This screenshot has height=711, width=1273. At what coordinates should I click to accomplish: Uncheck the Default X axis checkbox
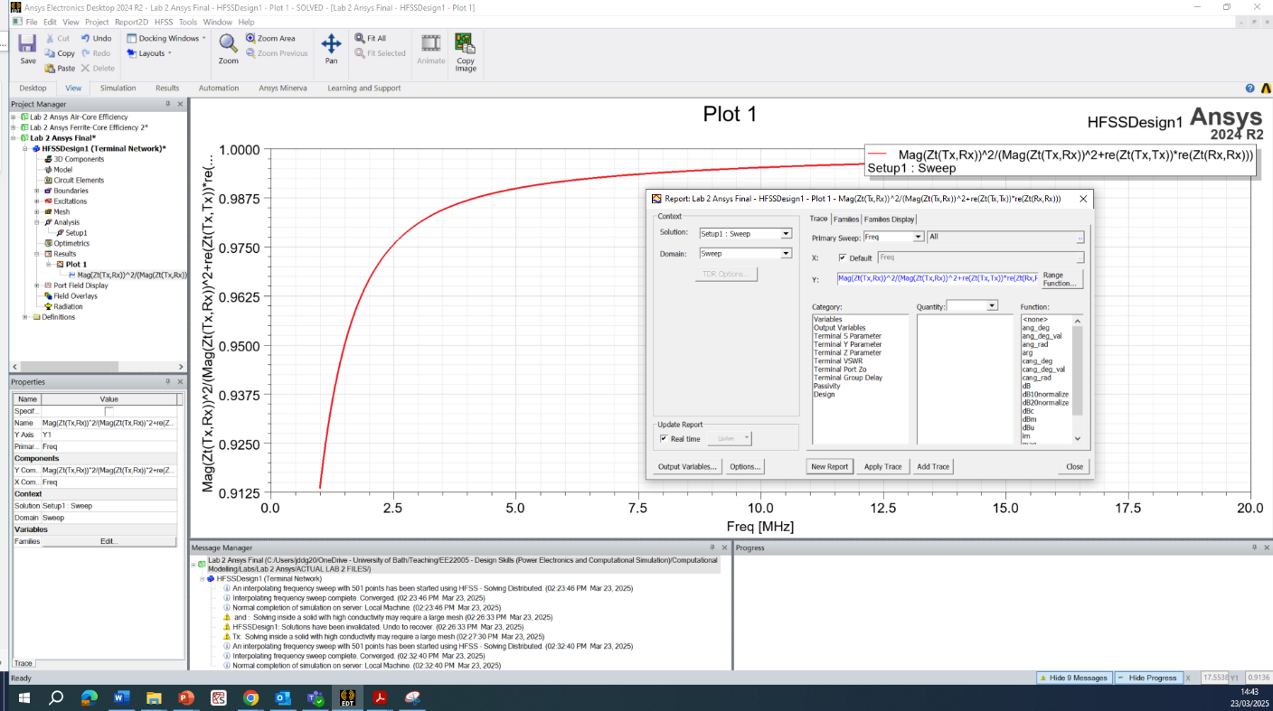coord(843,257)
